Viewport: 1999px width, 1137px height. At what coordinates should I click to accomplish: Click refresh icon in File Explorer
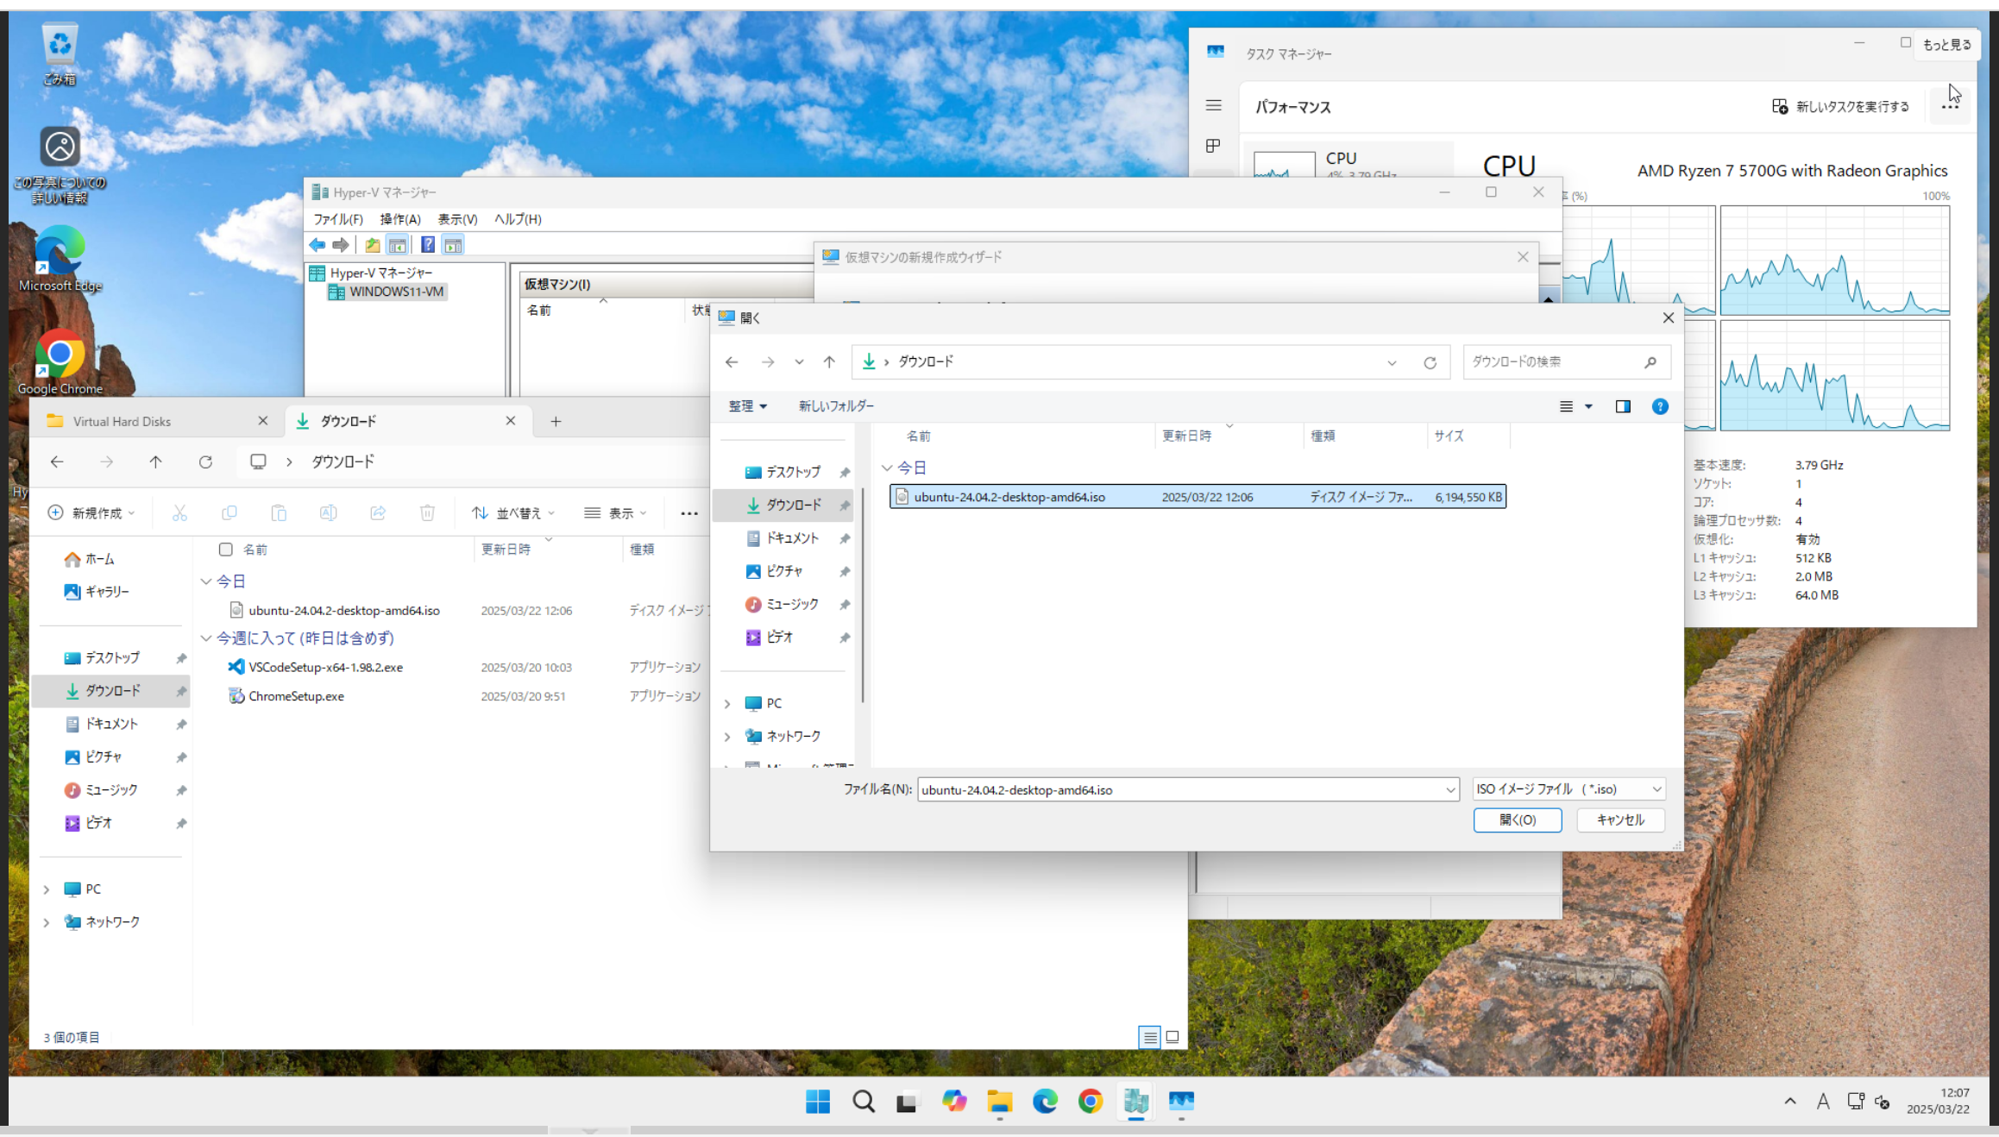click(205, 462)
